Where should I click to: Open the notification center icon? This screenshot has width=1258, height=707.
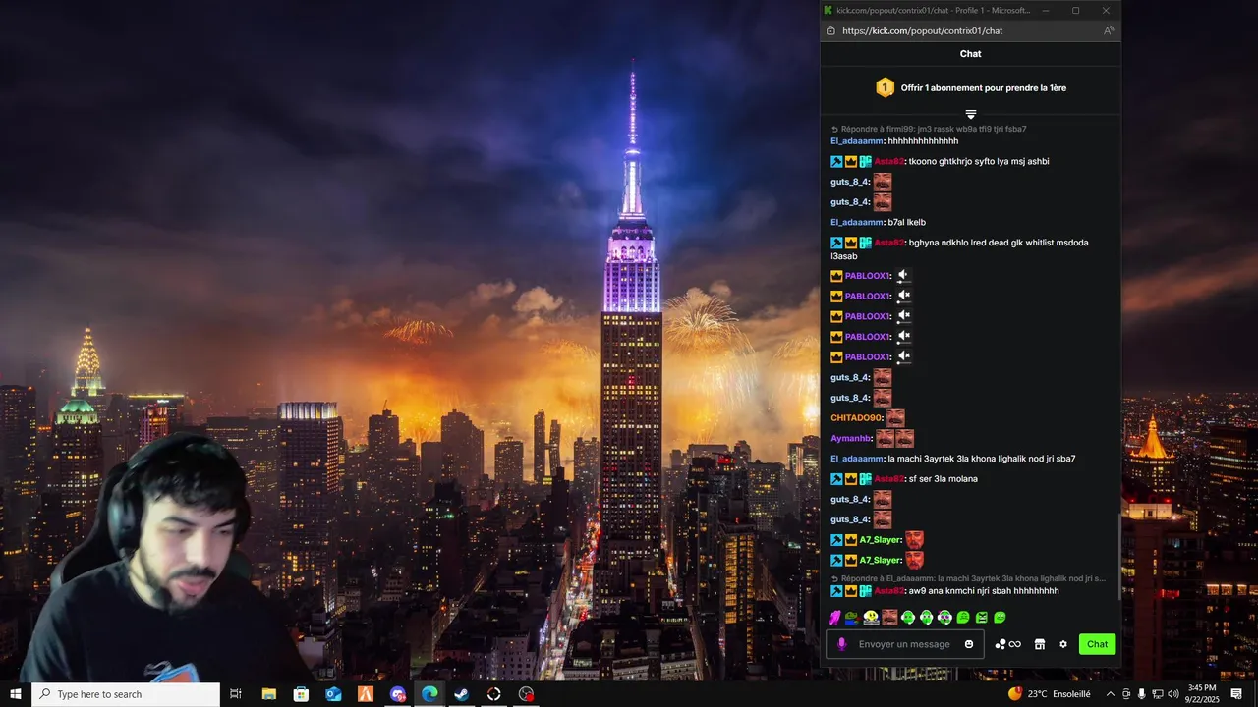tap(1236, 694)
